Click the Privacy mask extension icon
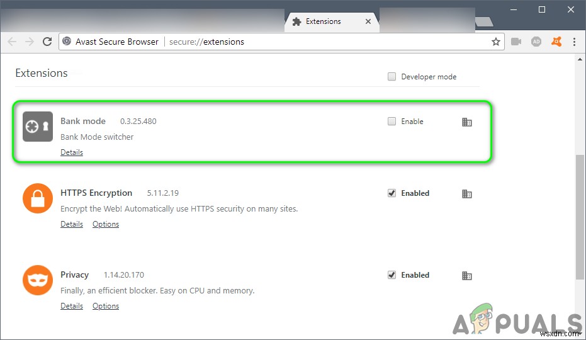The height and width of the screenshot is (340, 586). click(x=38, y=280)
